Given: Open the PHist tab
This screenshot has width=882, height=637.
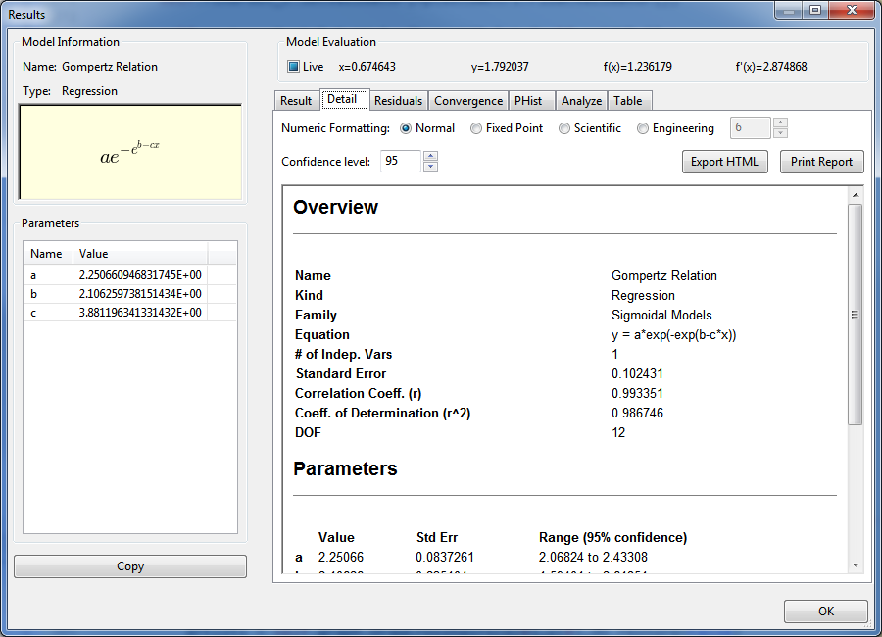Looking at the screenshot, I should point(529,101).
